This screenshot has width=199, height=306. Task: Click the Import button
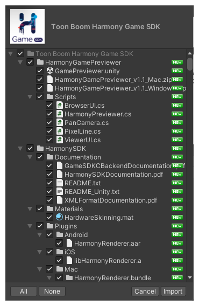tap(173, 291)
